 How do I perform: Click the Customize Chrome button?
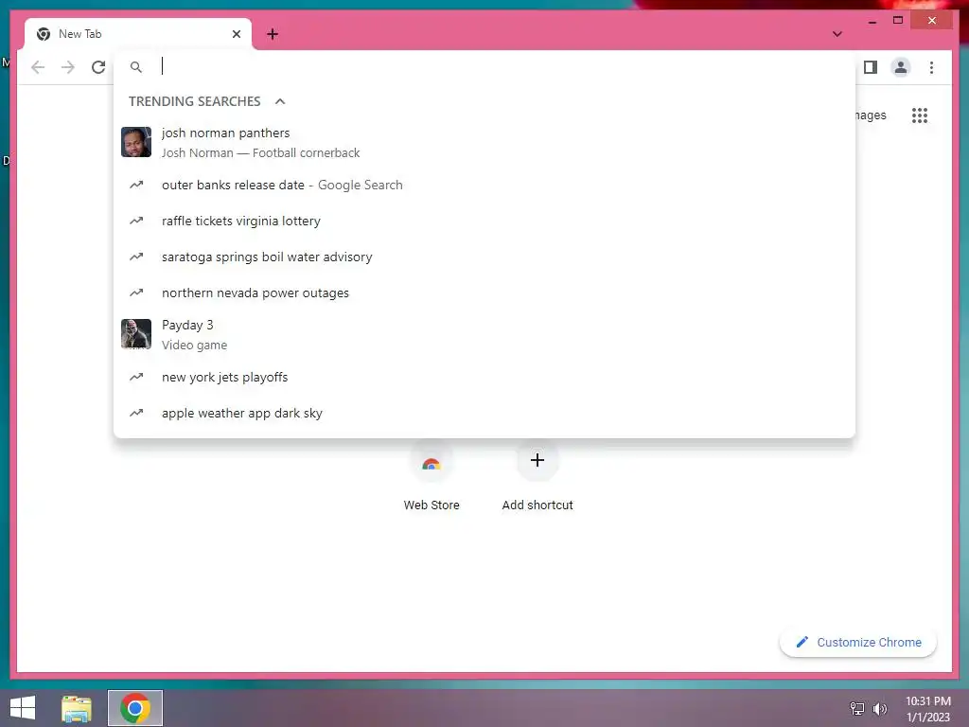(857, 643)
